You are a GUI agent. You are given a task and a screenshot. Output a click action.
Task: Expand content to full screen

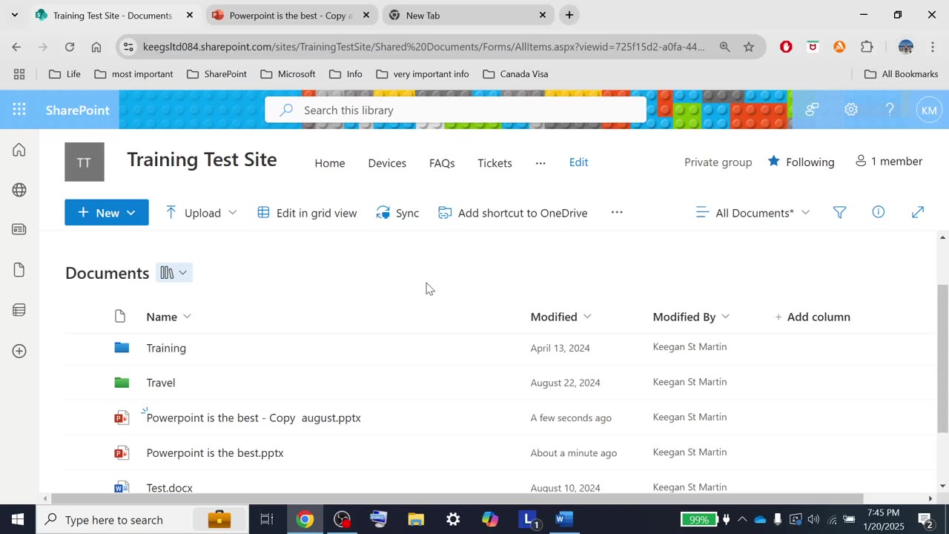click(918, 213)
